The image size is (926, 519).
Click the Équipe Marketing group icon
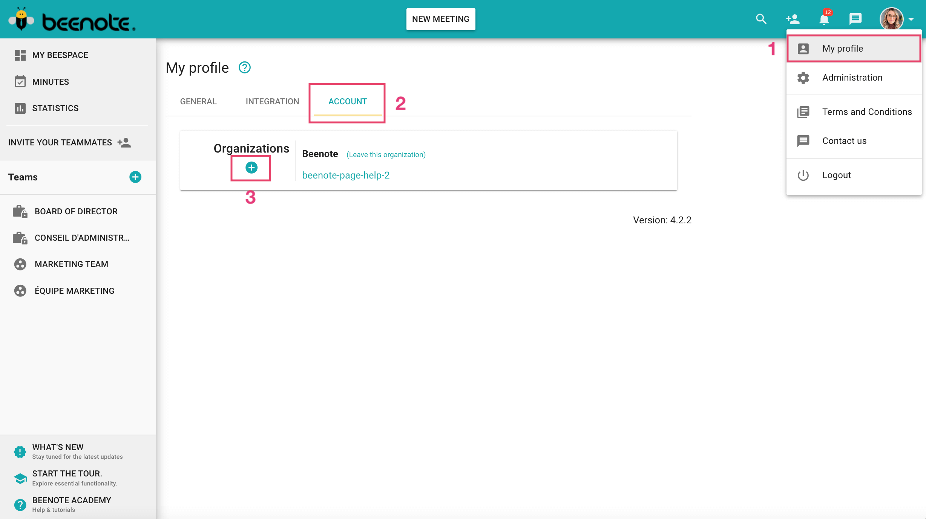click(x=20, y=291)
